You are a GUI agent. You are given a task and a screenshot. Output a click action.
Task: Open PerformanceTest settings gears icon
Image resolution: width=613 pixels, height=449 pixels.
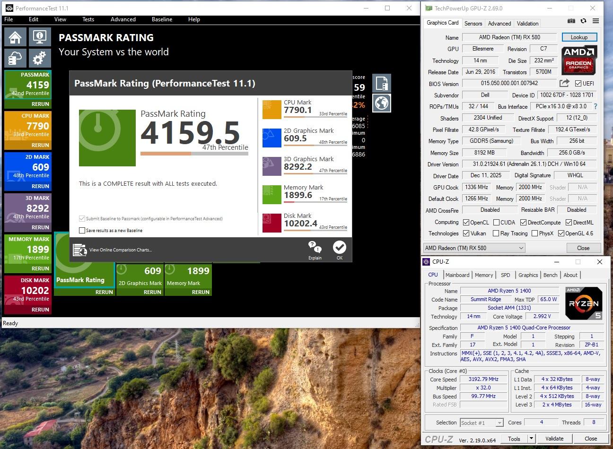pyautogui.click(x=40, y=58)
